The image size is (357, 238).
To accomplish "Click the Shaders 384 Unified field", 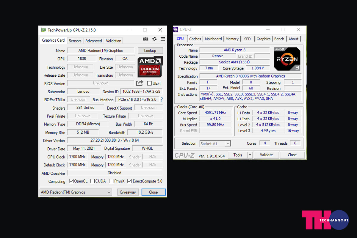I will pos(86,108).
